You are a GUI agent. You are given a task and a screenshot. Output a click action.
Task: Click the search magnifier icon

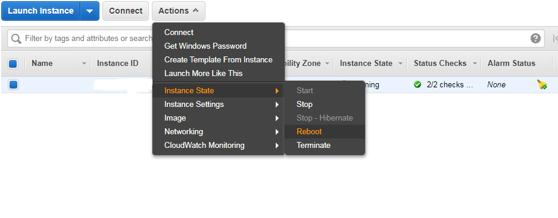pos(16,39)
